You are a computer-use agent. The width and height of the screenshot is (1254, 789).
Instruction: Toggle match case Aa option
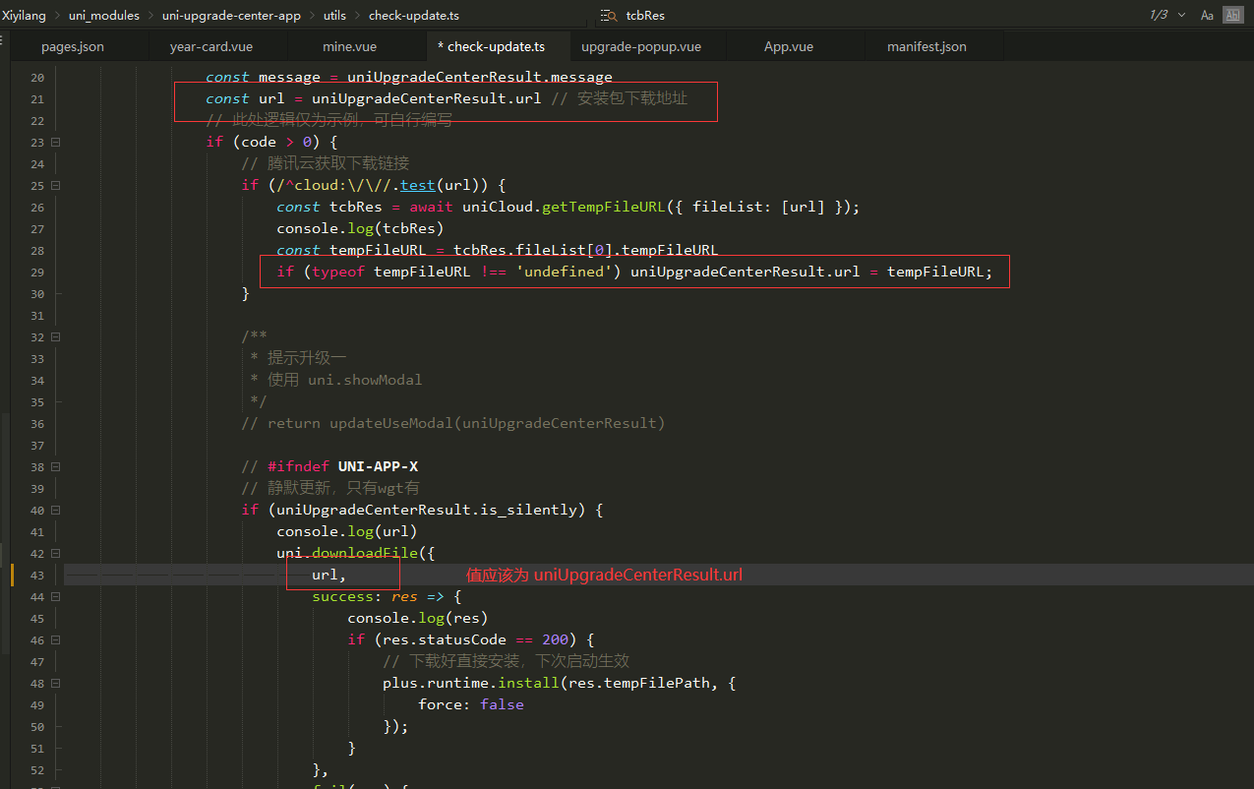point(1207,16)
